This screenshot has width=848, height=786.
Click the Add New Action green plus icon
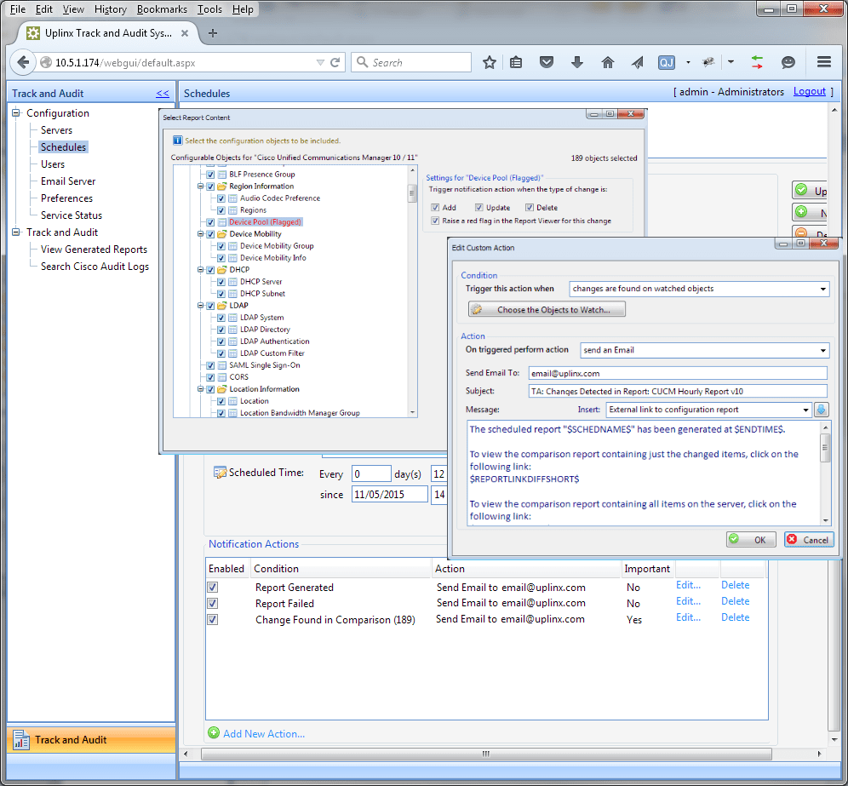pos(213,733)
